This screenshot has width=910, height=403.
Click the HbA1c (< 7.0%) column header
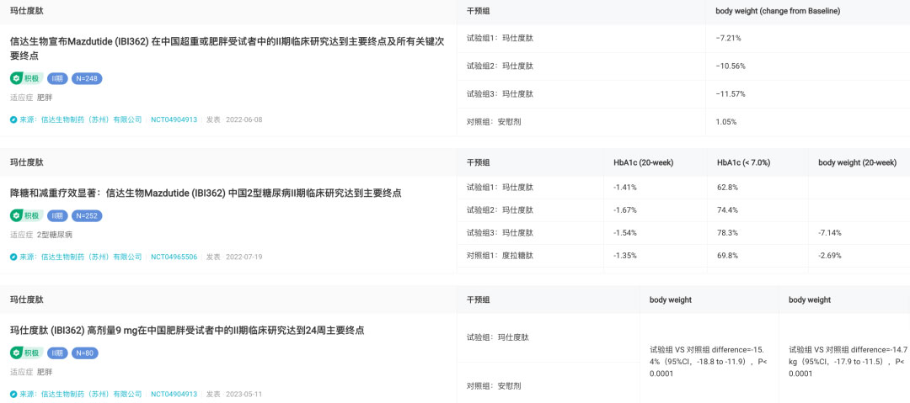tap(743, 162)
